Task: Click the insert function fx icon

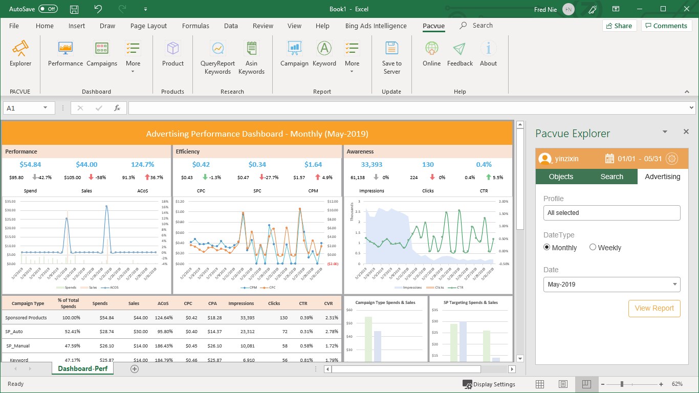Action: [117, 108]
